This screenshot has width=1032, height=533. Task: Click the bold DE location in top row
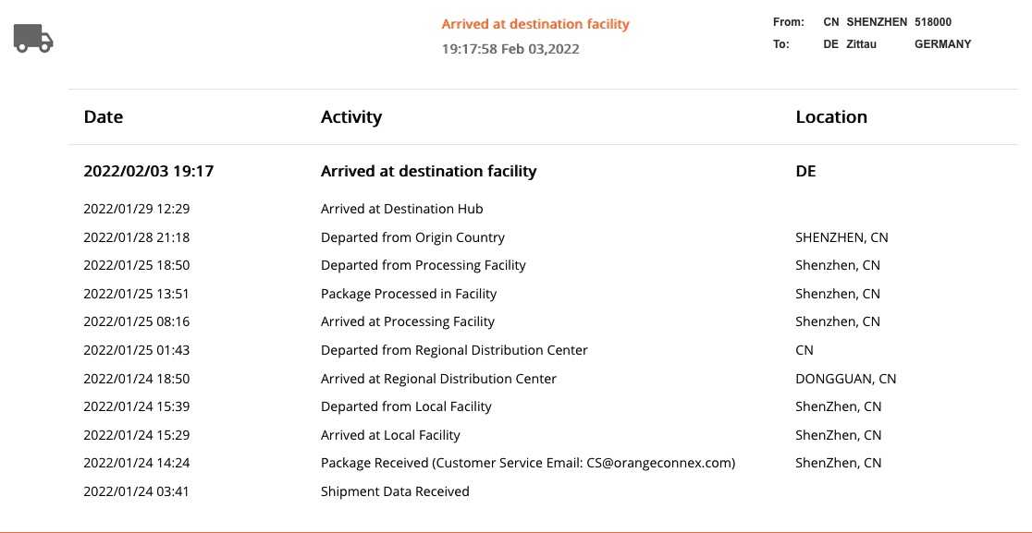[x=805, y=172]
